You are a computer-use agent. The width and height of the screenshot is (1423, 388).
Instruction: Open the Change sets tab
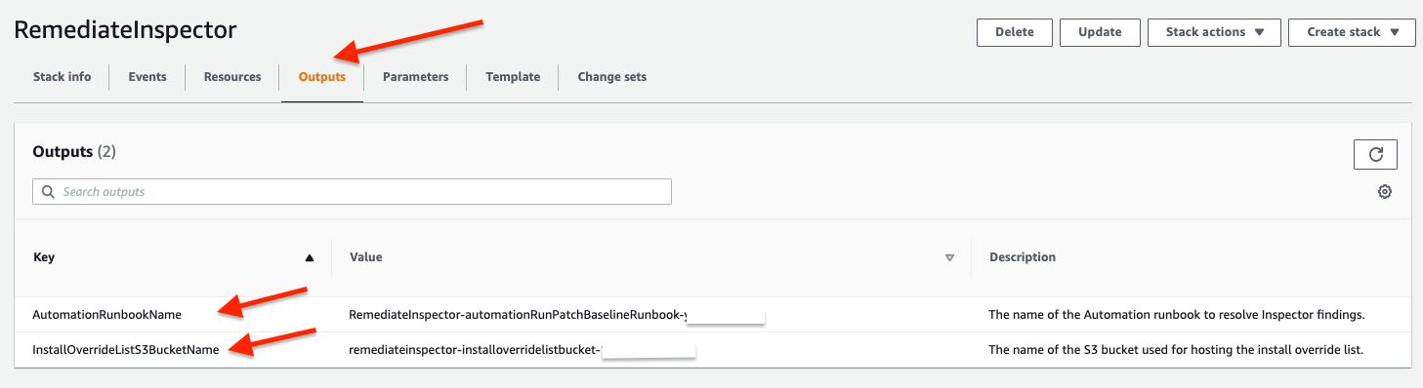(611, 77)
